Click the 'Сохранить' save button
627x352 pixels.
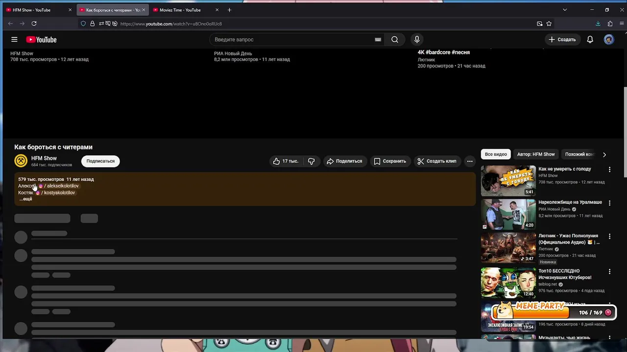(x=390, y=161)
